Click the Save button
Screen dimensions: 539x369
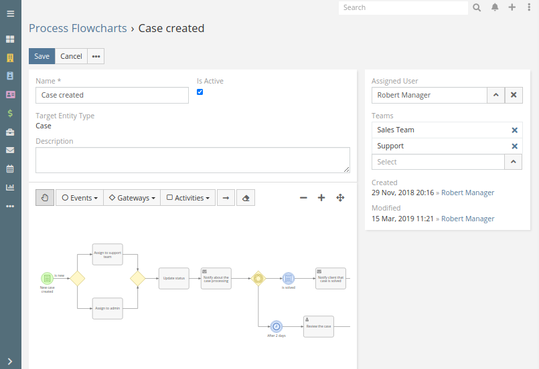tap(42, 56)
